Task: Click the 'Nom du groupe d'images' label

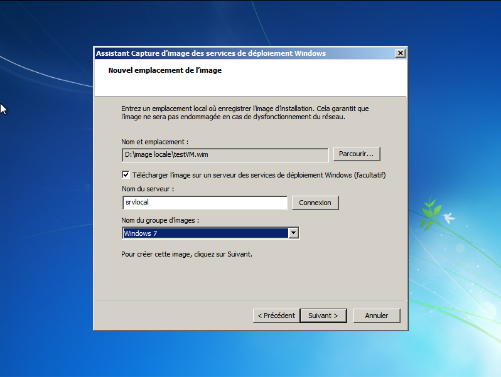Action: (160, 220)
